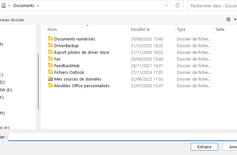
Task: Sort by the Taille column header
Action: [220, 29]
